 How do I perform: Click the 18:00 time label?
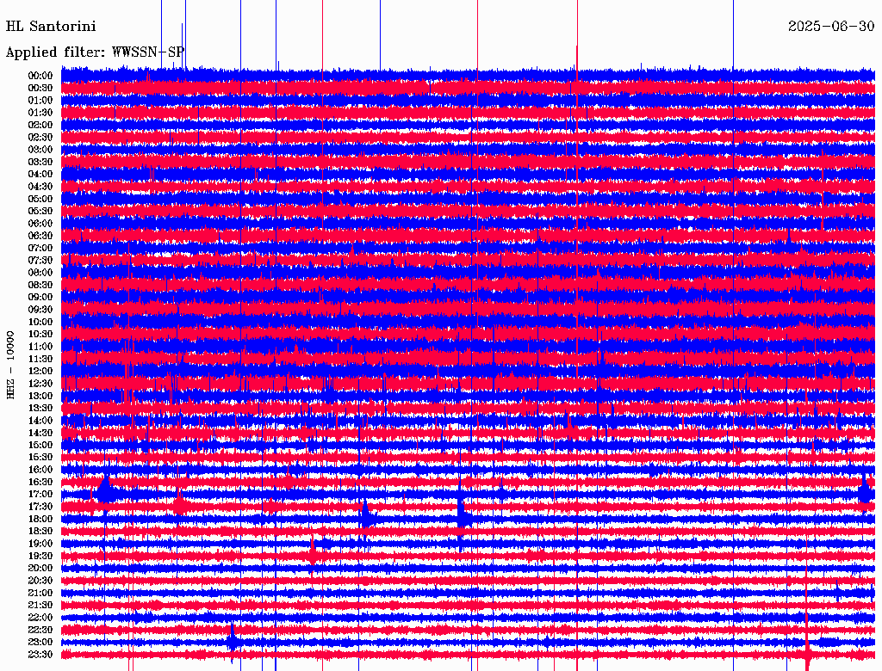(40, 520)
